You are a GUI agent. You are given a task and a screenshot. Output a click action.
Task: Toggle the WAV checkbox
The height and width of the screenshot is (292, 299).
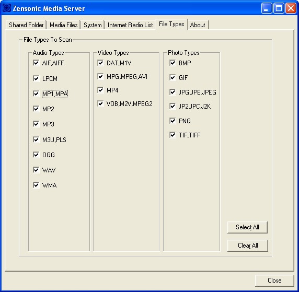click(x=36, y=170)
